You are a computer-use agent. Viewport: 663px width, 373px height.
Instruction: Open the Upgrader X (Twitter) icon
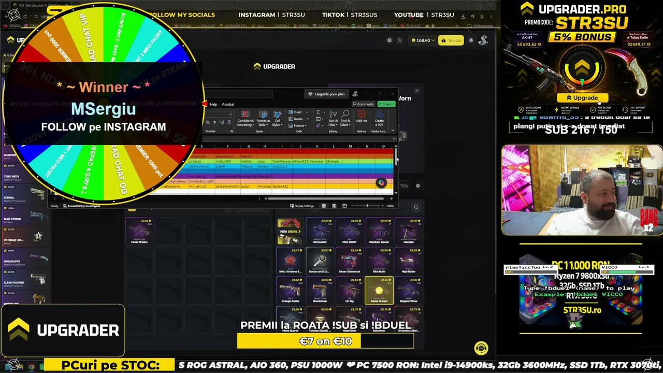click(x=399, y=40)
